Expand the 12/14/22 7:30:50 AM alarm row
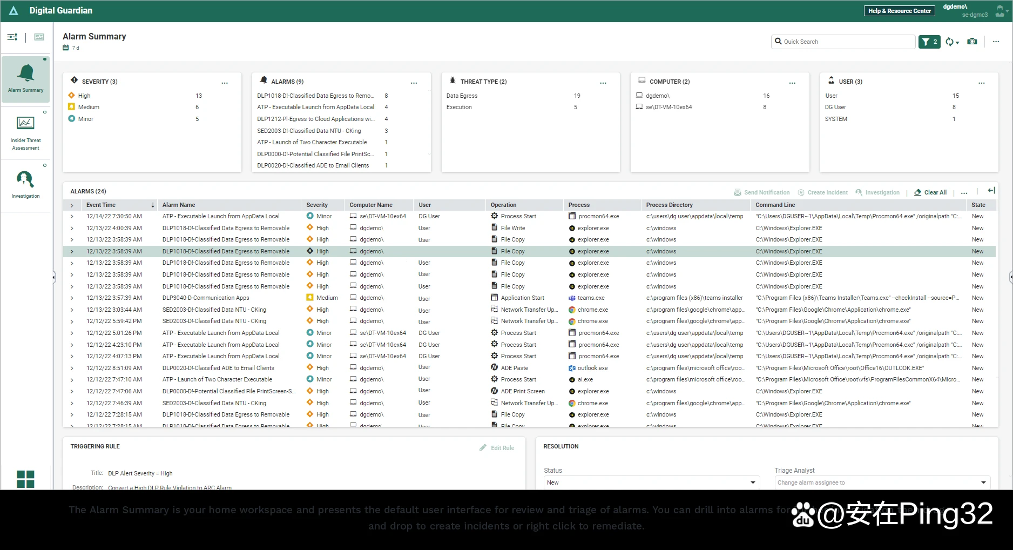 [x=72, y=216]
